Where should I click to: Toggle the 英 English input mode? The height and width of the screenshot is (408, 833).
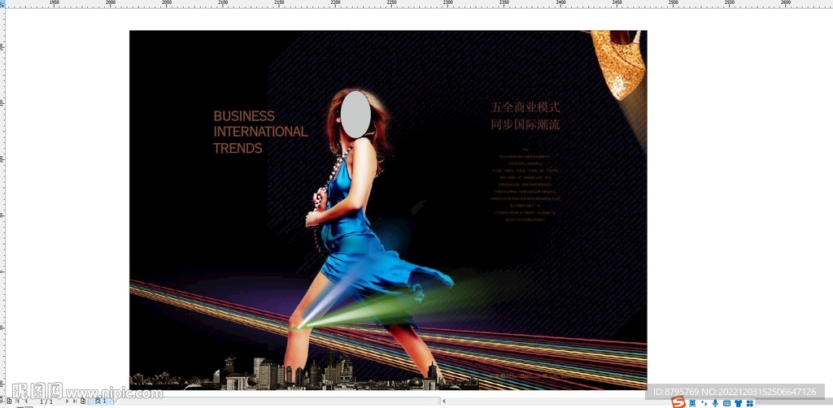pyautogui.click(x=692, y=403)
